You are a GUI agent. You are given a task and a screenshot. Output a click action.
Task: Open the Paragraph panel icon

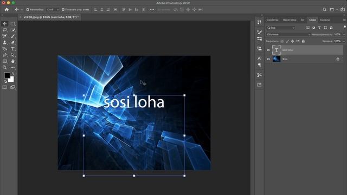(x=259, y=65)
